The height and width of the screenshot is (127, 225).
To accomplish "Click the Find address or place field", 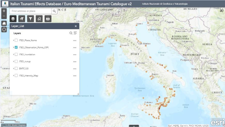I will coord(30,11).
